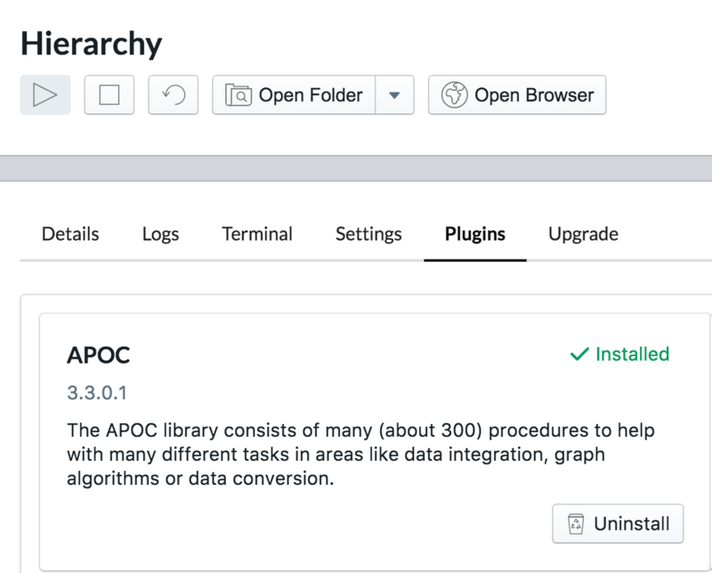This screenshot has width=712, height=573.
Task: Switch to the Upgrade tab
Action: [x=583, y=234]
